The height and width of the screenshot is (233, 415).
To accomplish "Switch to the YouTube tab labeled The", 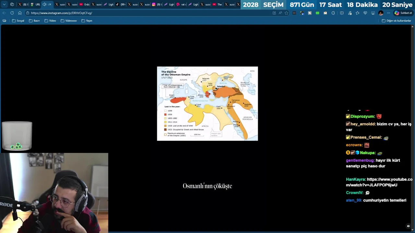I will (217, 5).
